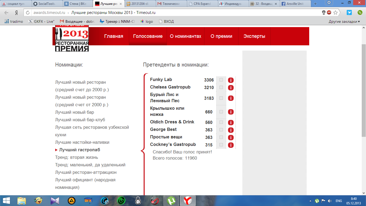The width and height of the screenshot is (366, 206).
Task: Expand 'Другие закладки' bookmarks dropdown
Action: [x=344, y=21]
